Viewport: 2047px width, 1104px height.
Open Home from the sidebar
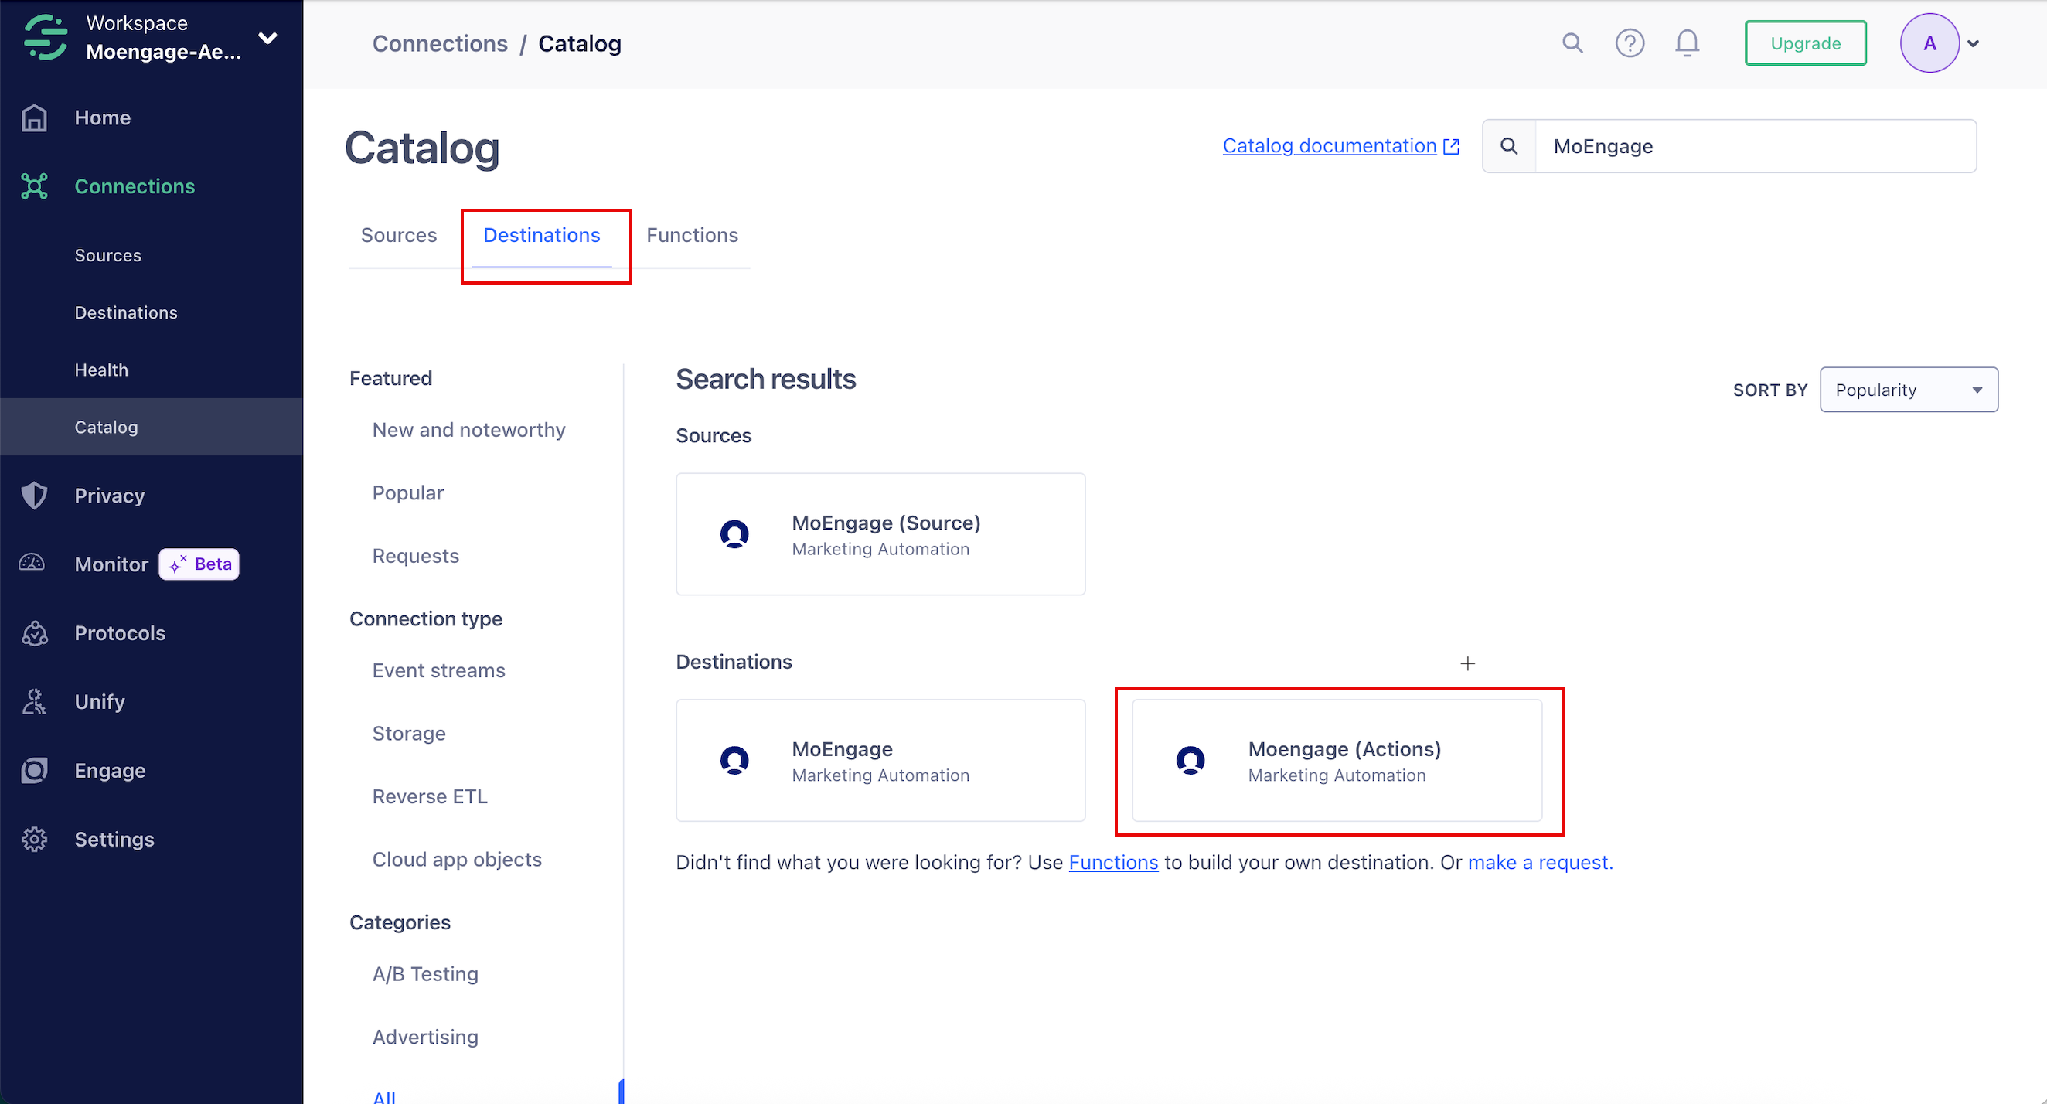point(102,118)
